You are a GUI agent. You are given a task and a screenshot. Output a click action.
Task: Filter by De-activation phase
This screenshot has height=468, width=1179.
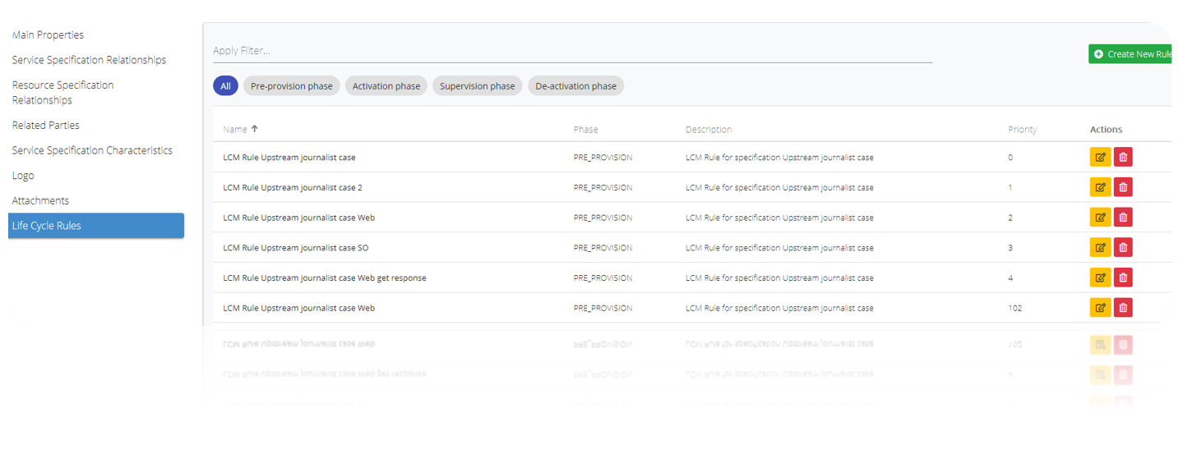576,86
